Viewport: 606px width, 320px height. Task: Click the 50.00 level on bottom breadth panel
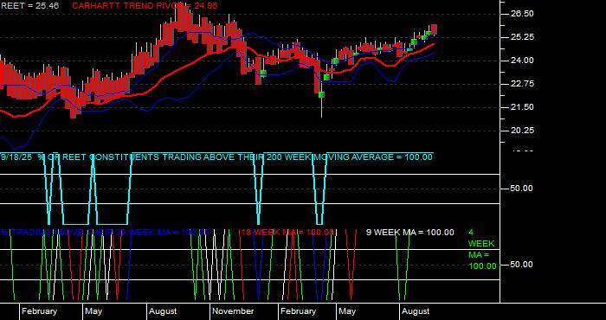tap(522, 265)
